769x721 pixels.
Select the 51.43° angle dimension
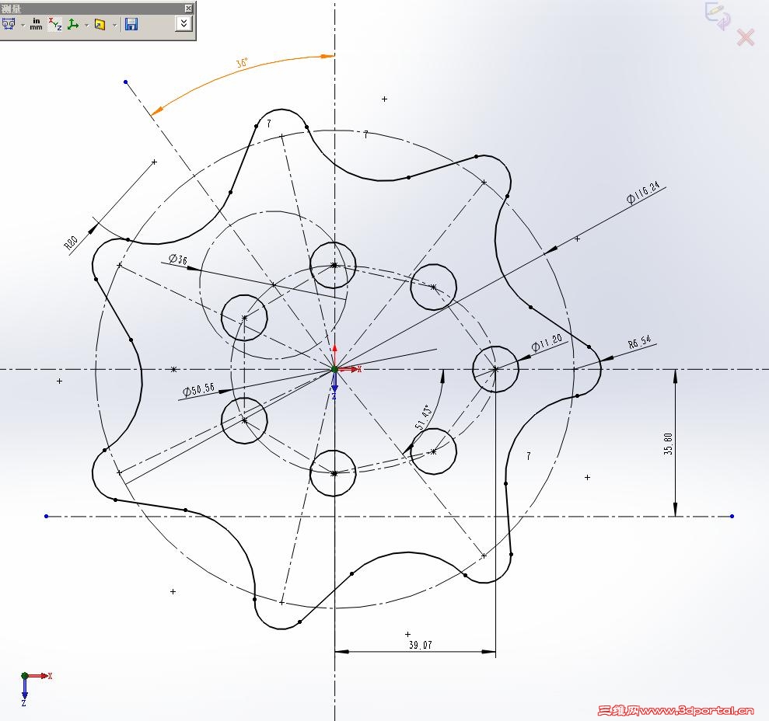423,417
